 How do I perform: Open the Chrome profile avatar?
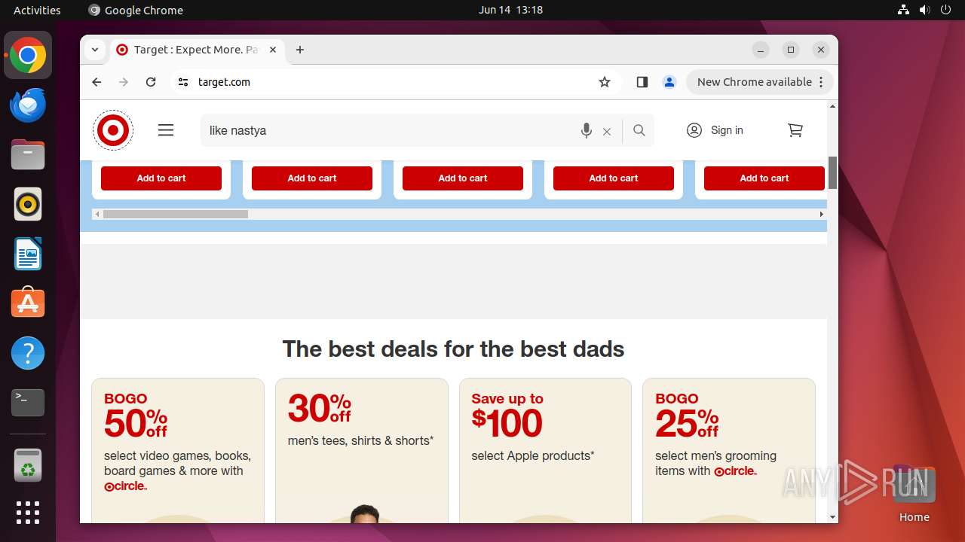click(x=669, y=82)
